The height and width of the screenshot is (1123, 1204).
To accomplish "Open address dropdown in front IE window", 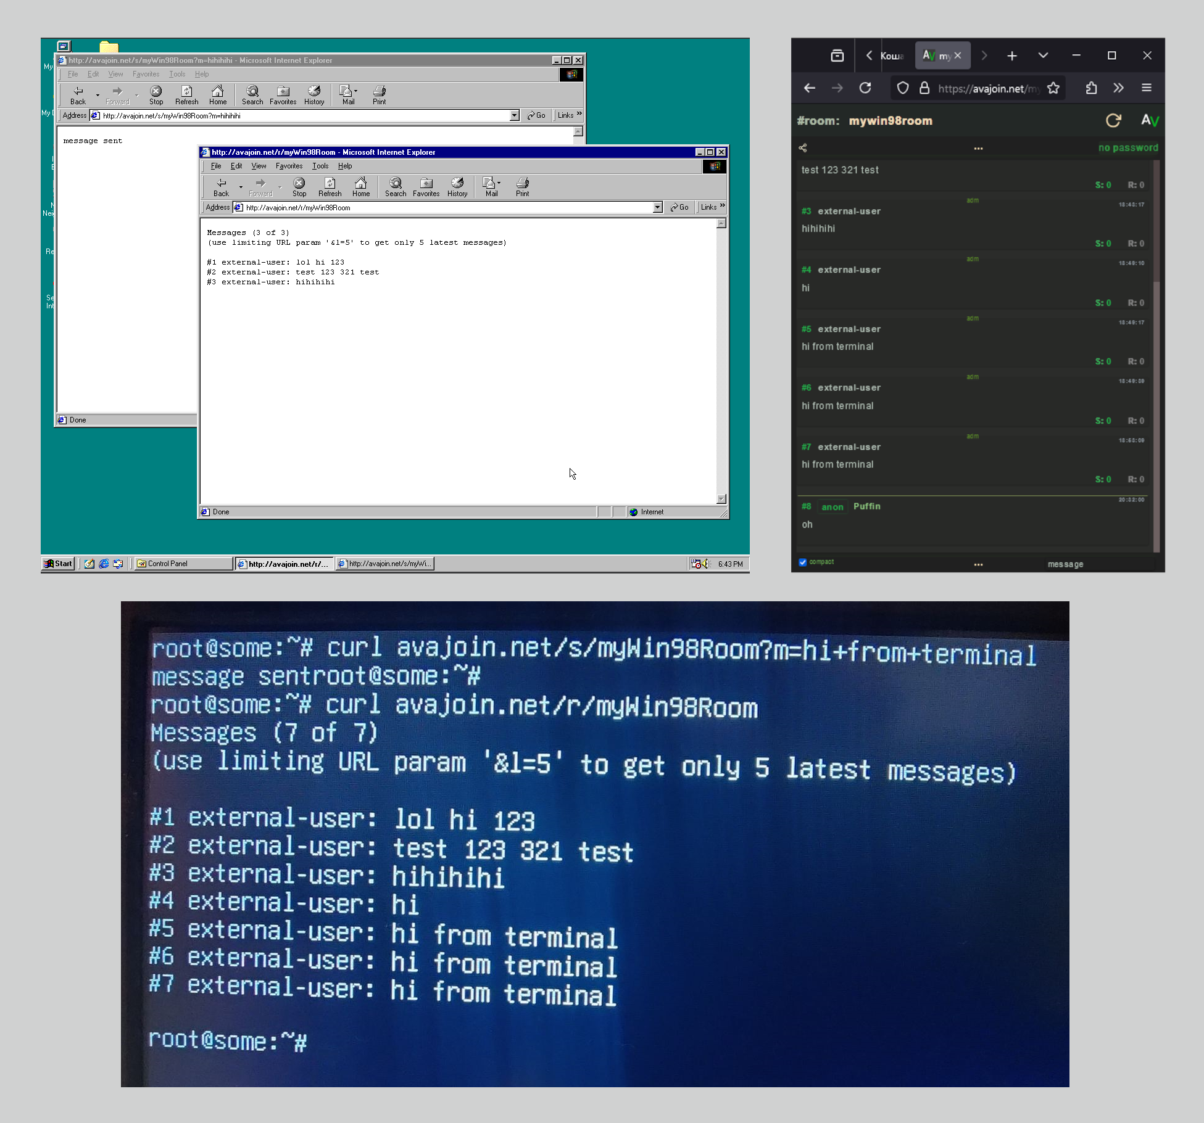I will (x=657, y=207).
